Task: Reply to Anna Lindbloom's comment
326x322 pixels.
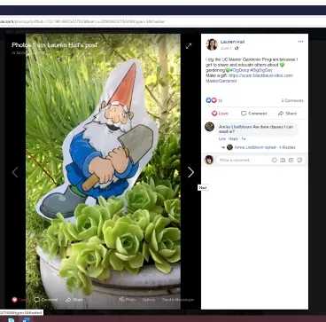Action: tap(234, 138)
